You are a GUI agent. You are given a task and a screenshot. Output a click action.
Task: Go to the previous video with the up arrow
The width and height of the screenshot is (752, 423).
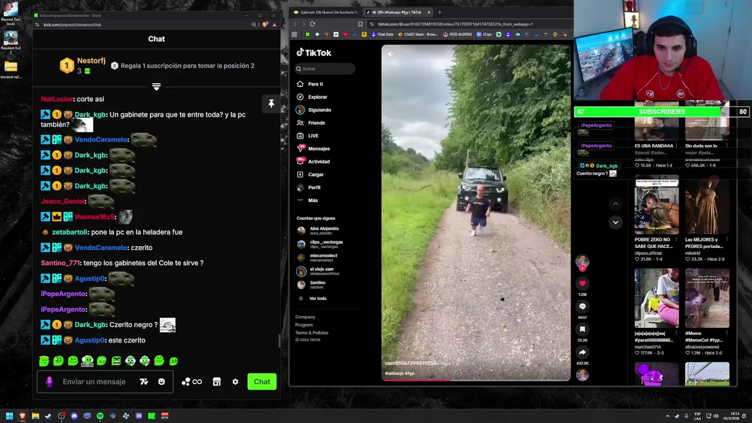pyautogui.click(x=615, y=204)
